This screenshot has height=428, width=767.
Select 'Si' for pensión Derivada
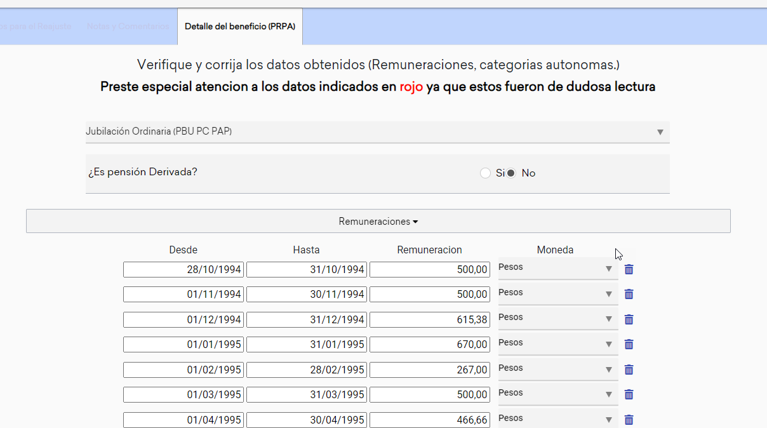486,173
